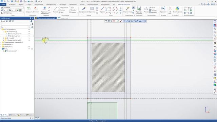Toggle visibility of Рабочие плоскости folder
The height and width of the screenshot is (122, 217).
pyautogui.click(x=29, y=40)
